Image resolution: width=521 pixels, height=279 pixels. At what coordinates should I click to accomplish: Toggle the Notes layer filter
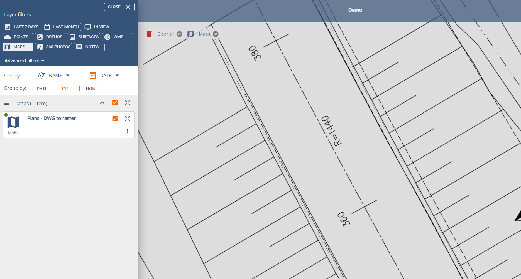point(89,47)
